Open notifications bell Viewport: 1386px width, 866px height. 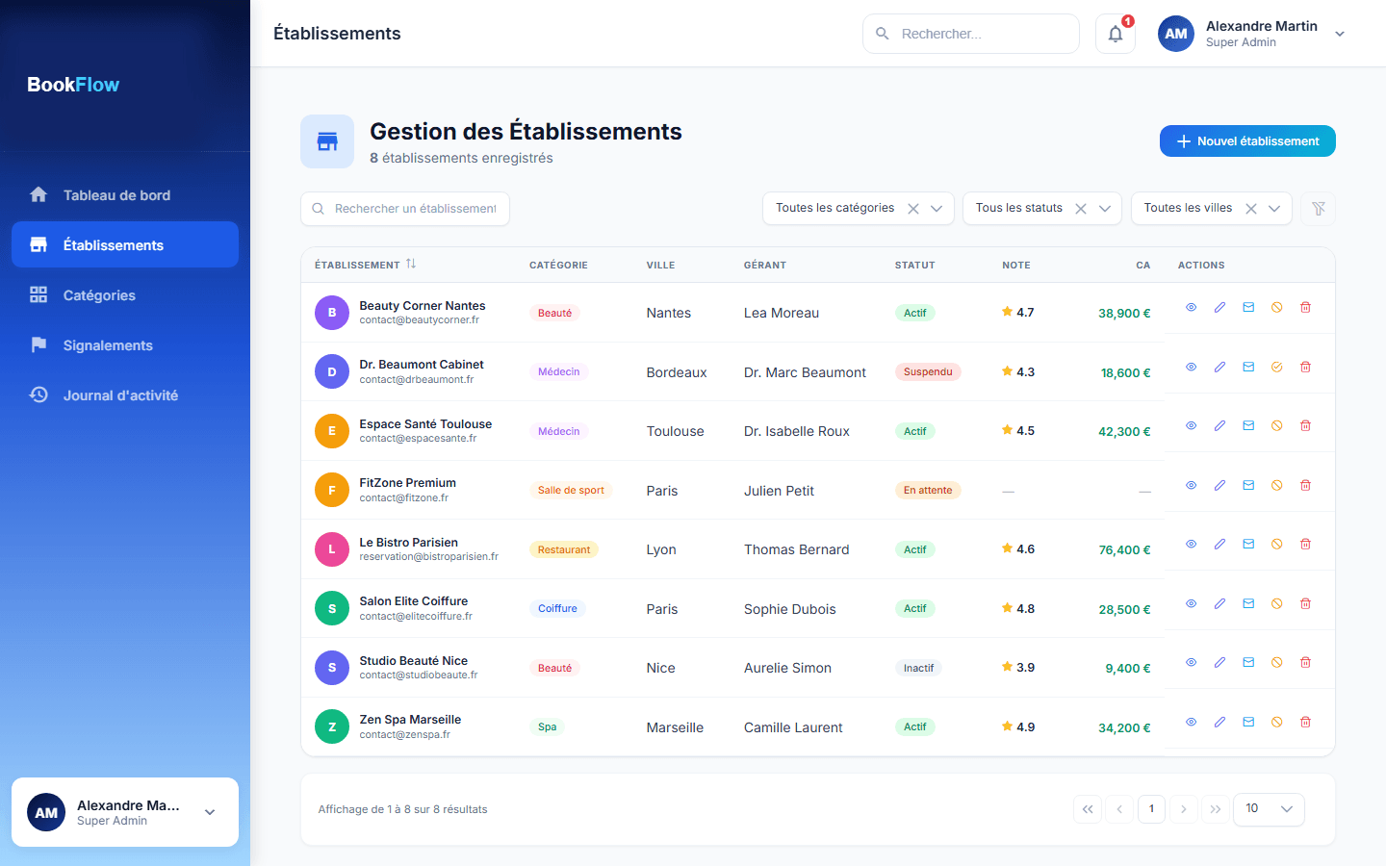(x=1116, y=34)
